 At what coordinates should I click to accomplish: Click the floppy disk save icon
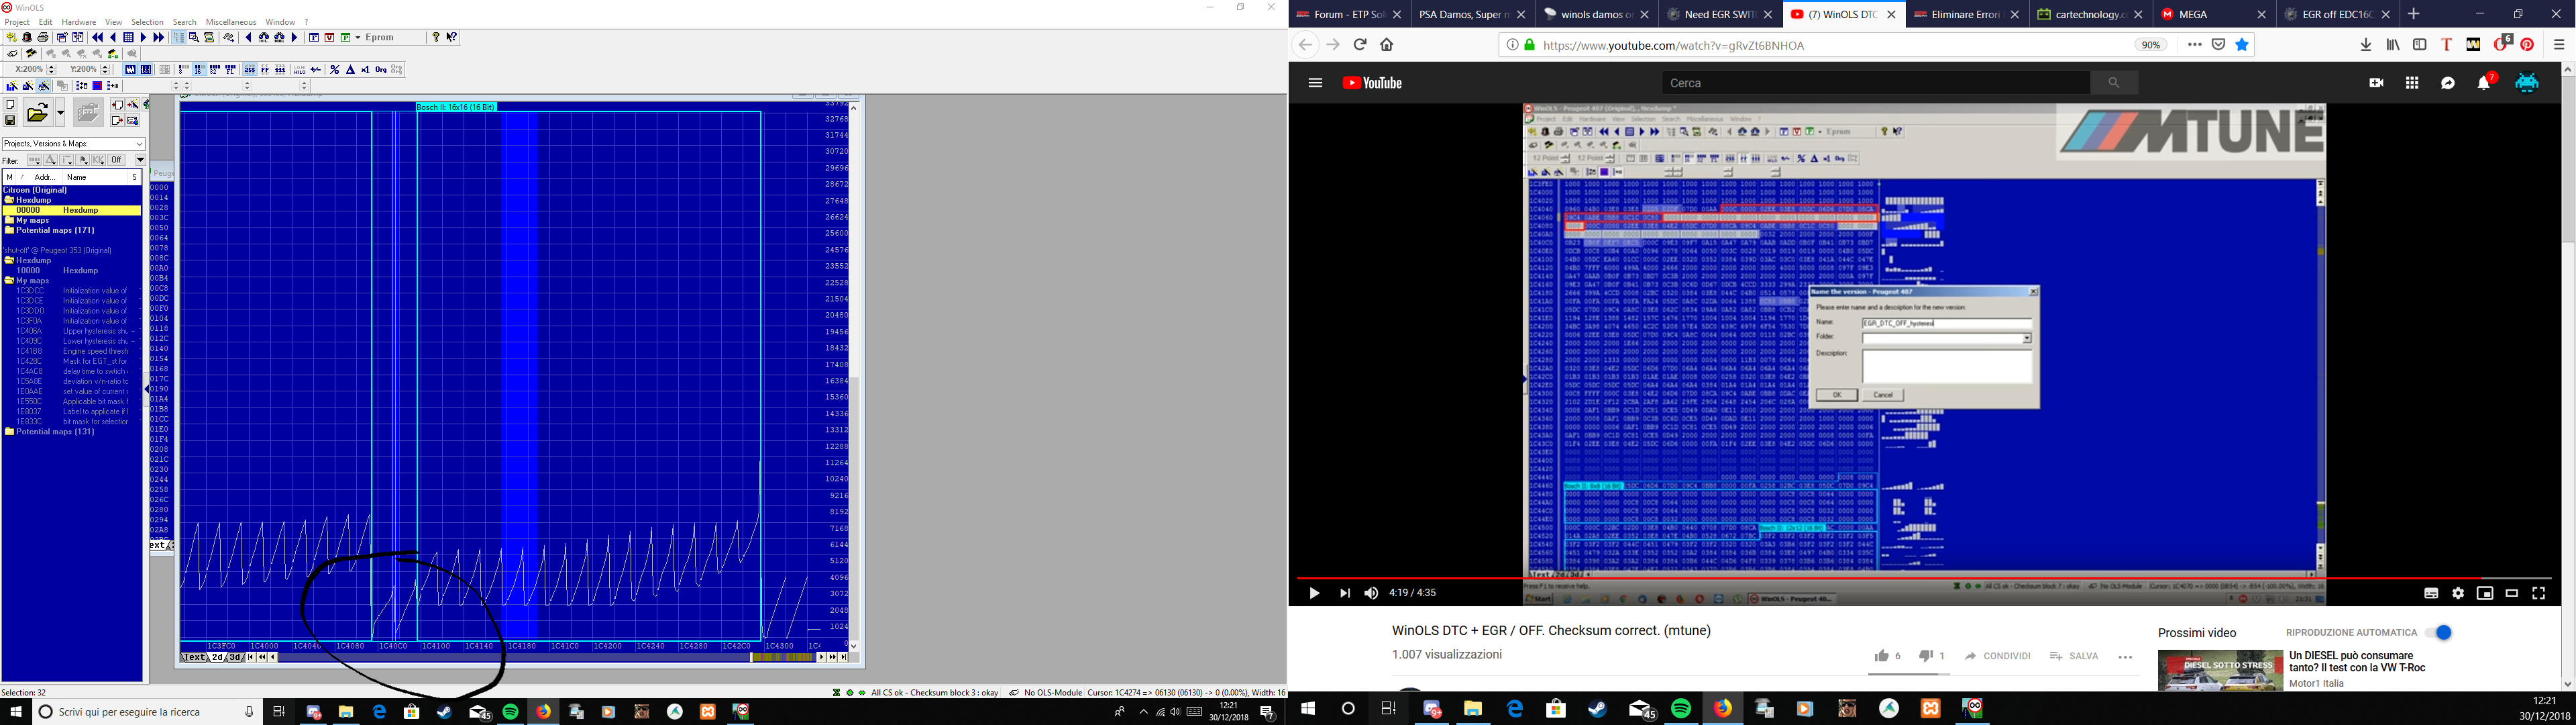[10, 120]
